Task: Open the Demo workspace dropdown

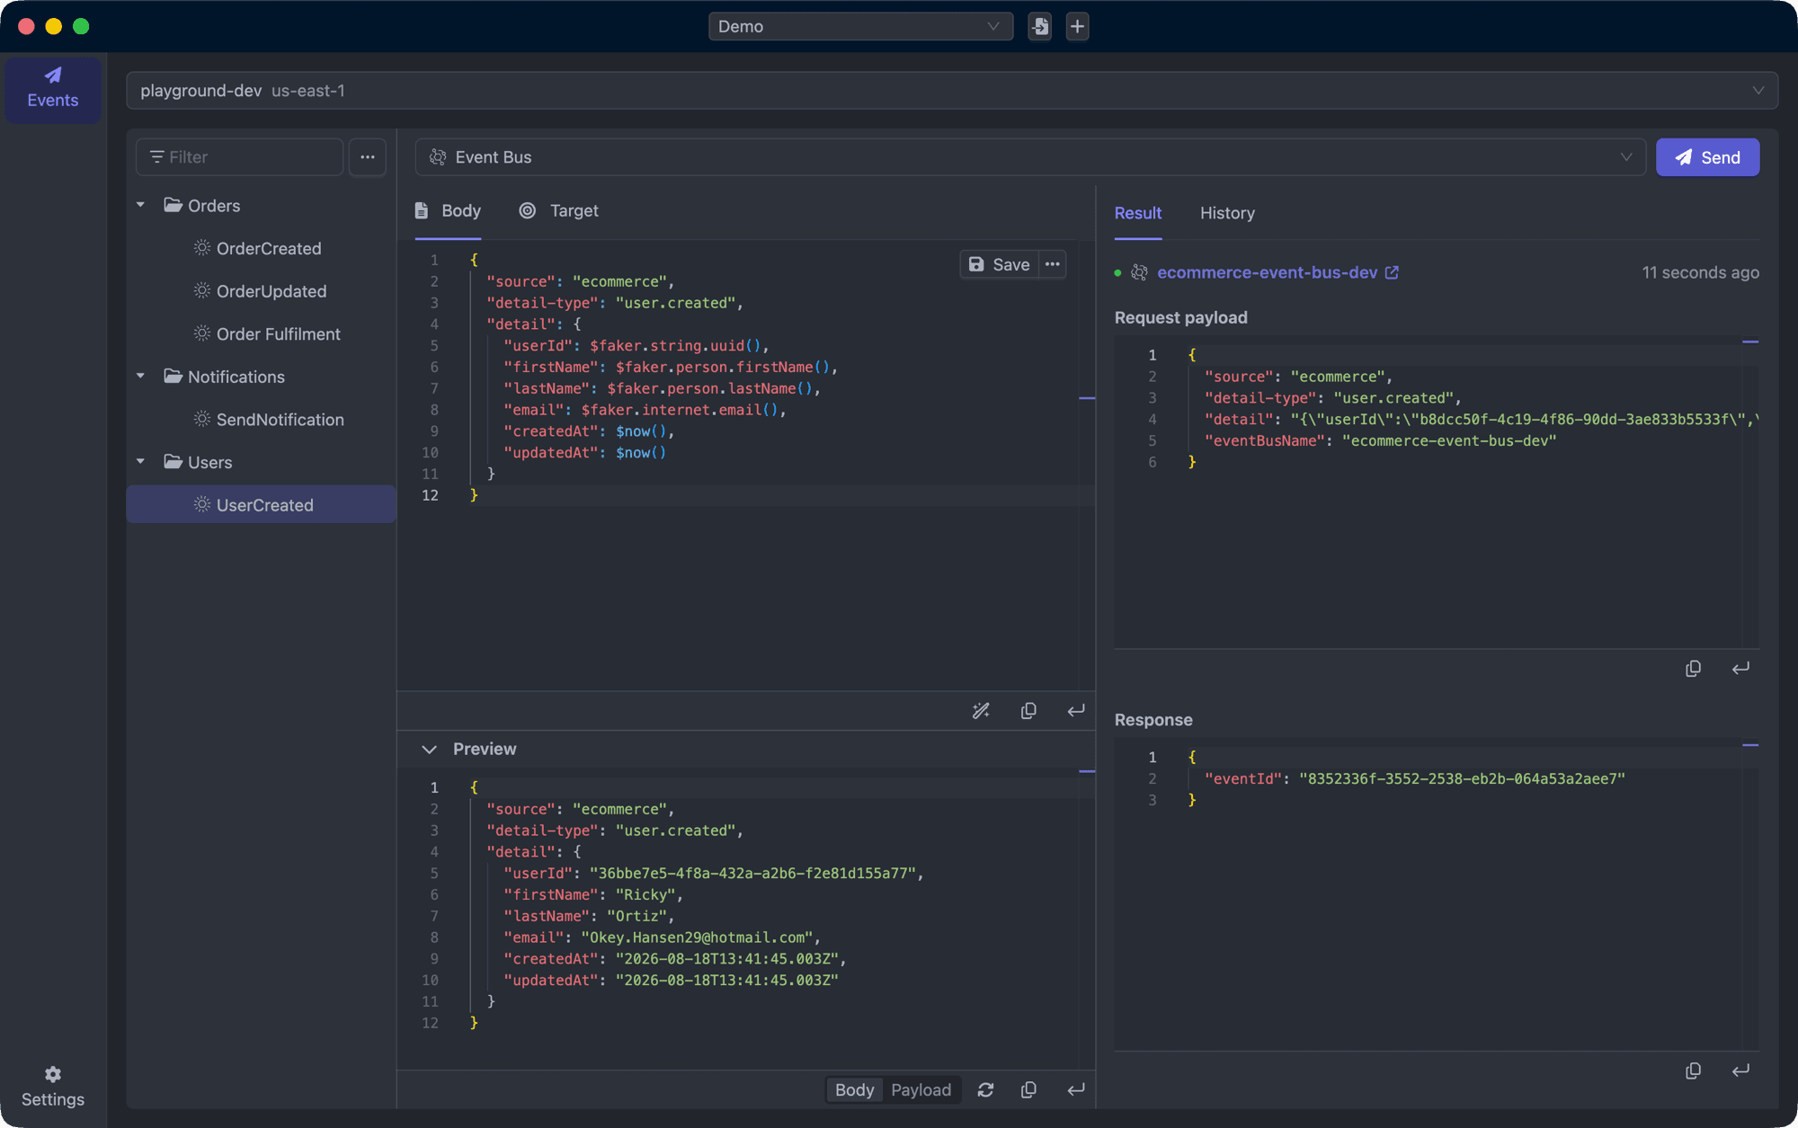Action: 860,26
